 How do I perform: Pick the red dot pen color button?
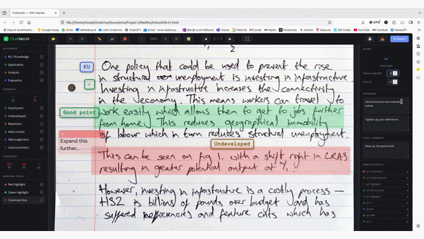[x=125, y=39]
